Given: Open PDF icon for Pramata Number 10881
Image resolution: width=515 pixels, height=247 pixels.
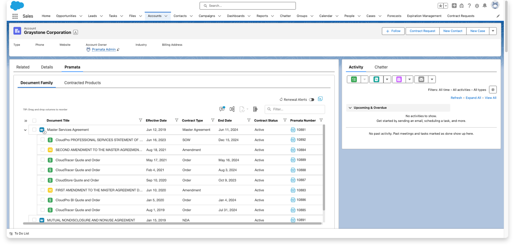Looking at the screenshot, I should (293, 130).
